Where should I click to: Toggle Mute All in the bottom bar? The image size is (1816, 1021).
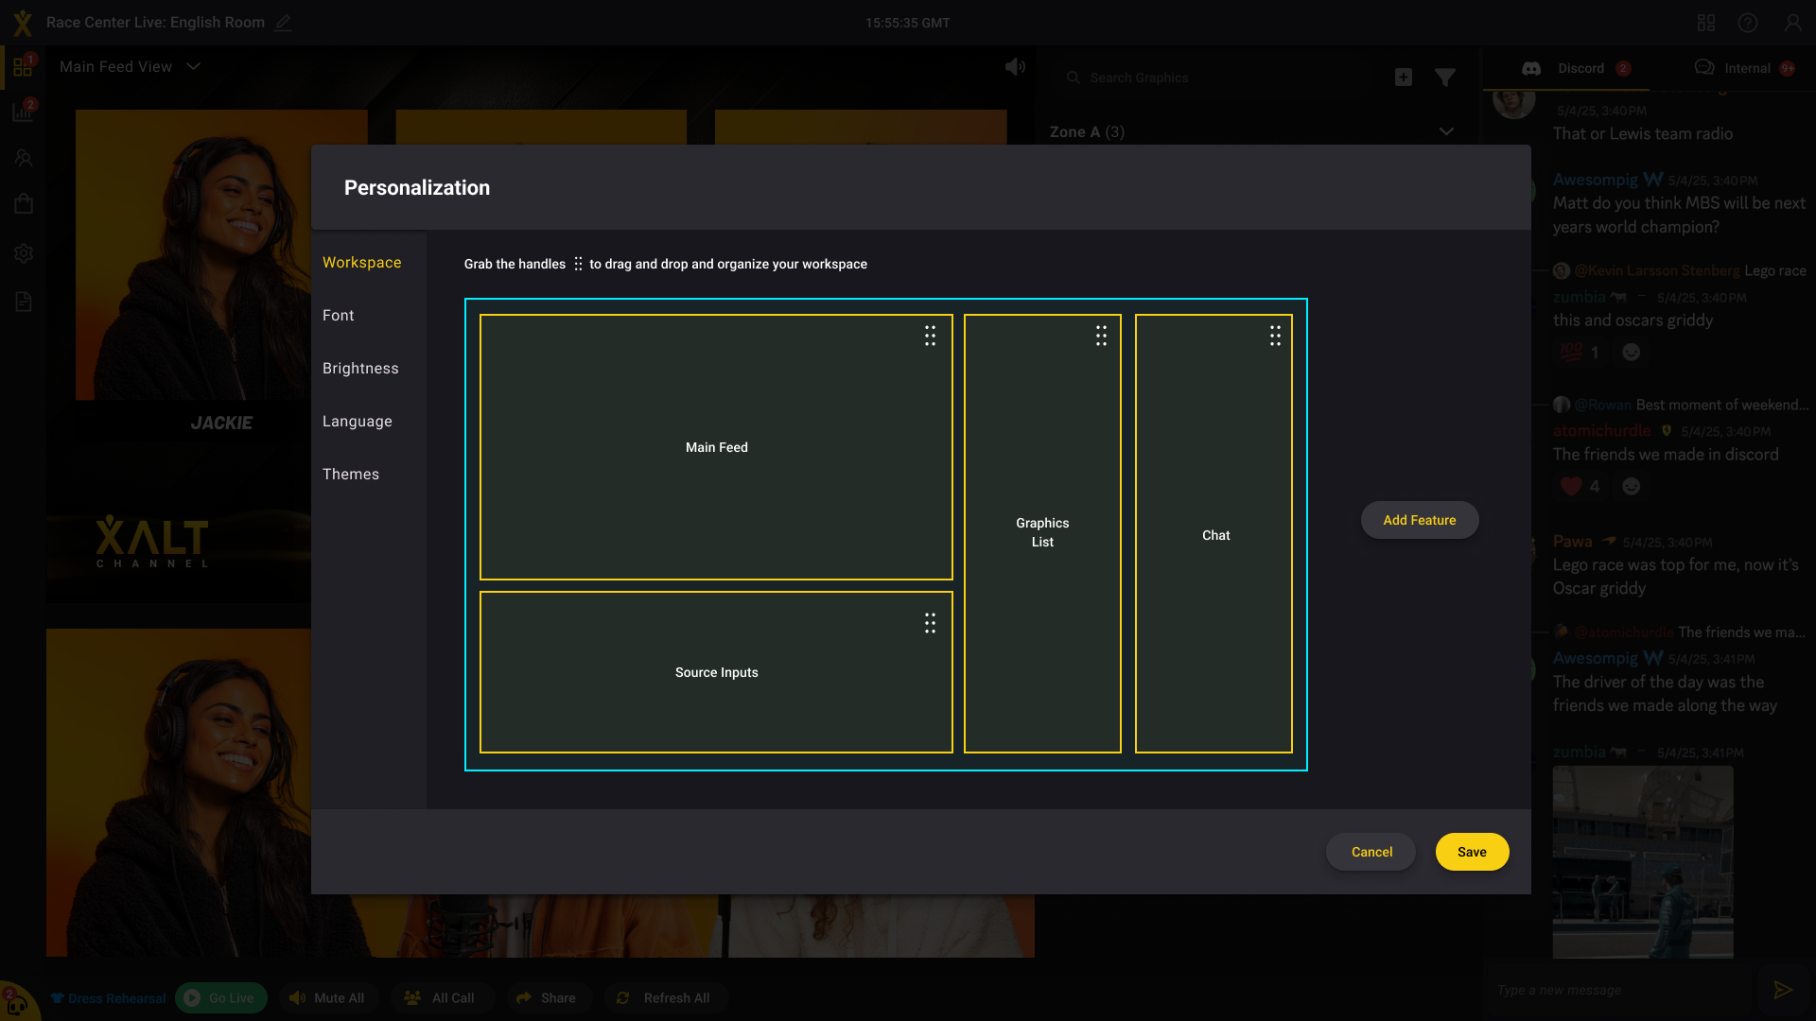point(328,997)
